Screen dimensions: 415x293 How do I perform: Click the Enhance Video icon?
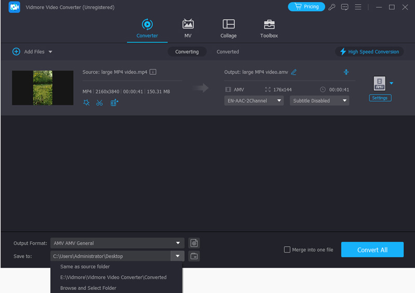(x=114, y=103)
